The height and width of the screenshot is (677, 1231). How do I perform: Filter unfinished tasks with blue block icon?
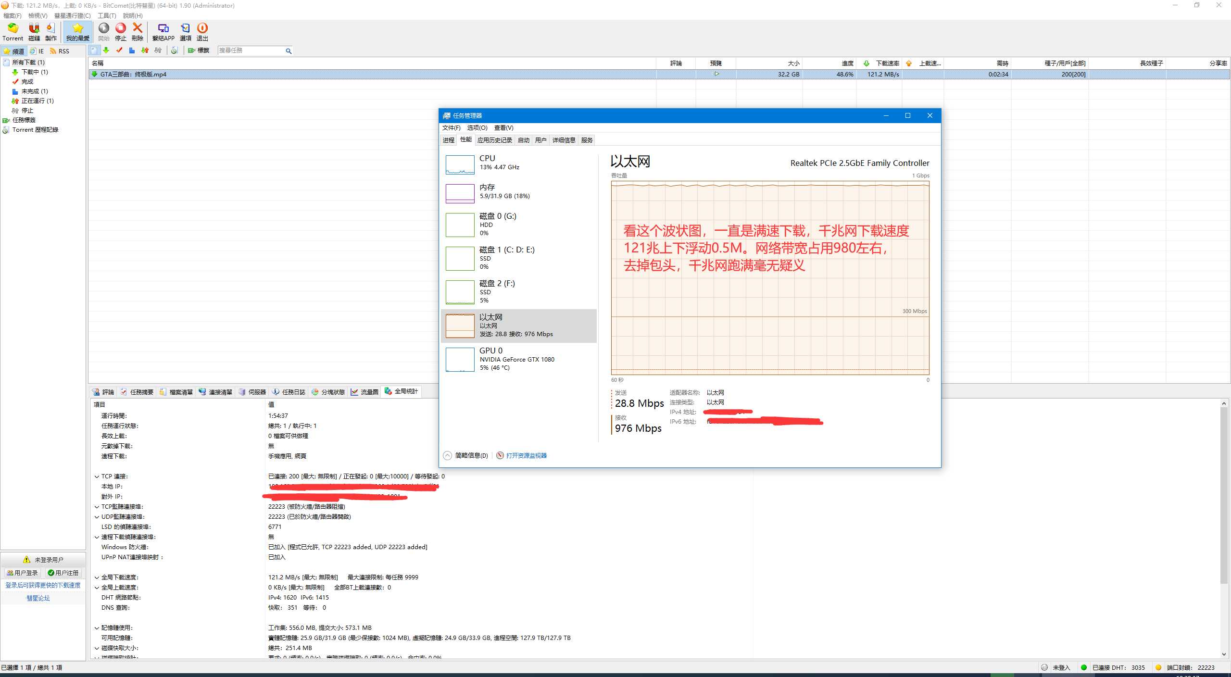(x=132, y=50)
